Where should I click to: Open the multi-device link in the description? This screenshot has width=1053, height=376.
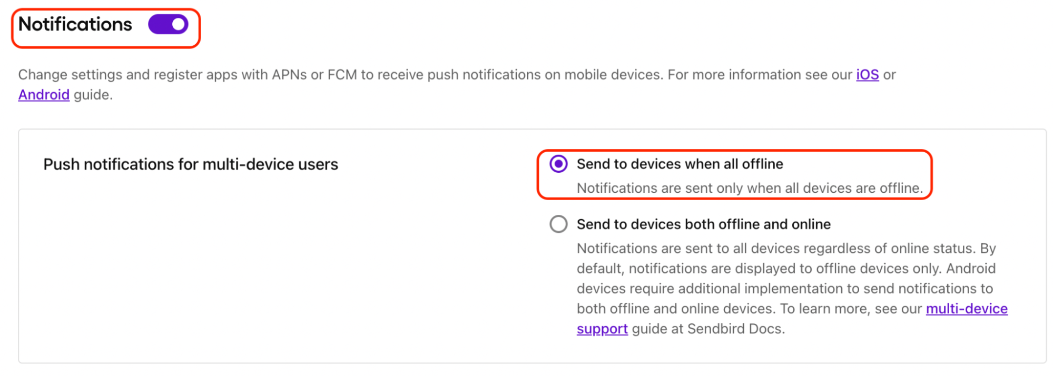coord(967,309)
